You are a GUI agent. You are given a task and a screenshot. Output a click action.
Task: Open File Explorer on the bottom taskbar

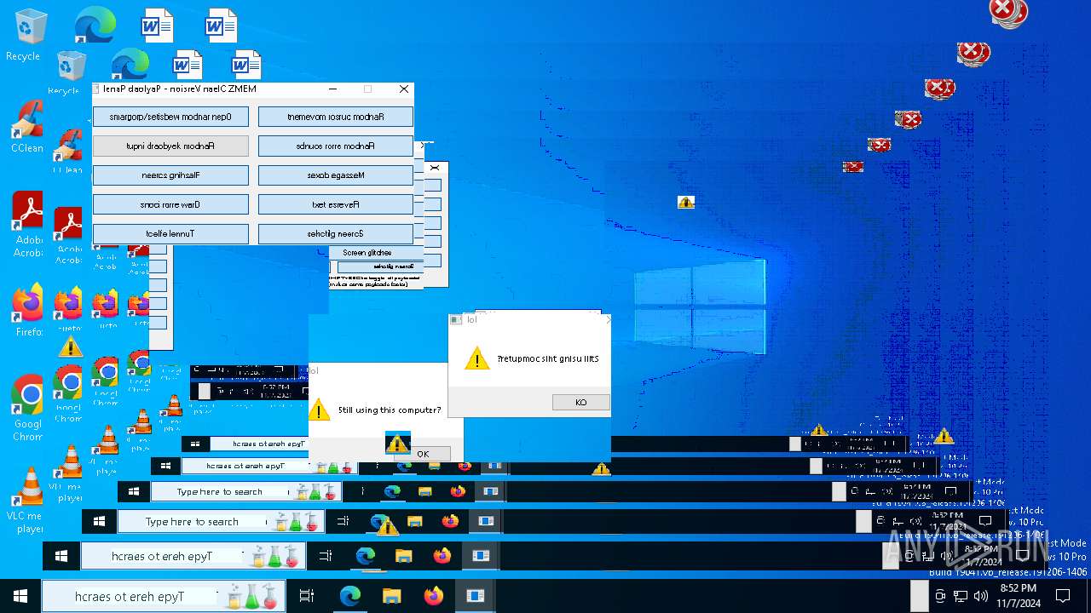point(391,596)
